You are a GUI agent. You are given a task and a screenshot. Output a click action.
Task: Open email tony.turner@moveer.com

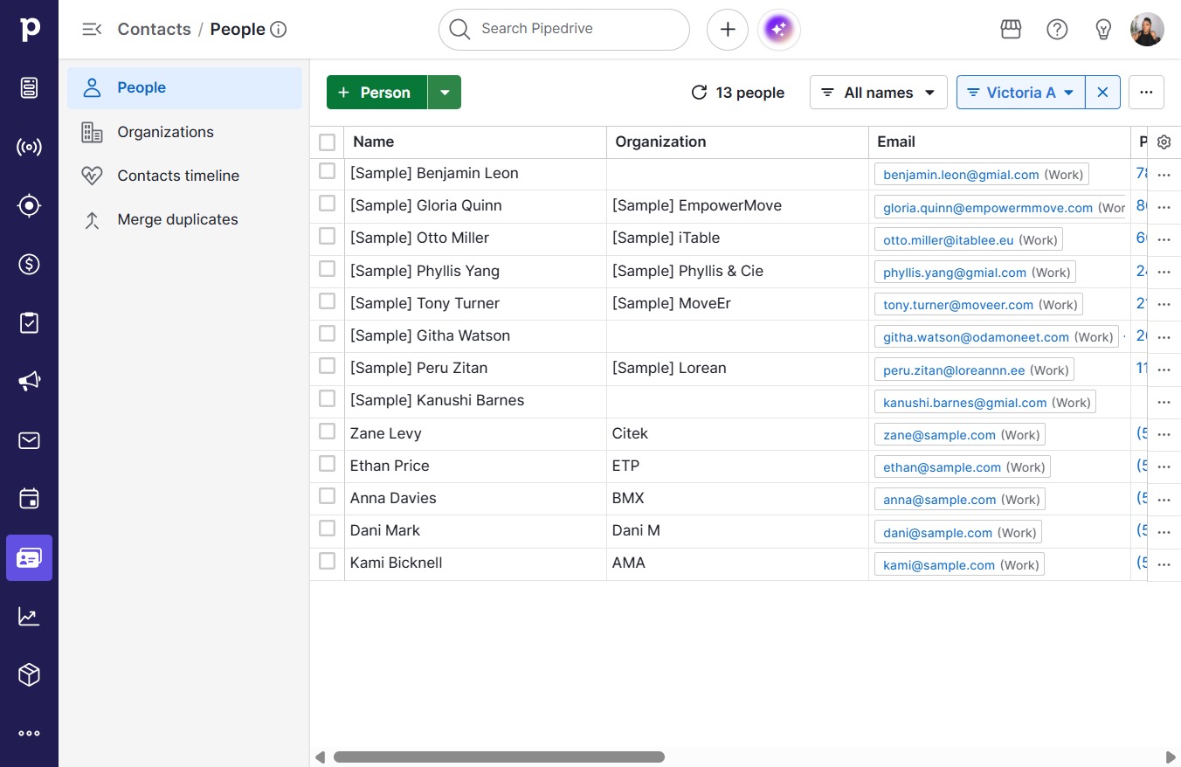(x=958, y=305)
